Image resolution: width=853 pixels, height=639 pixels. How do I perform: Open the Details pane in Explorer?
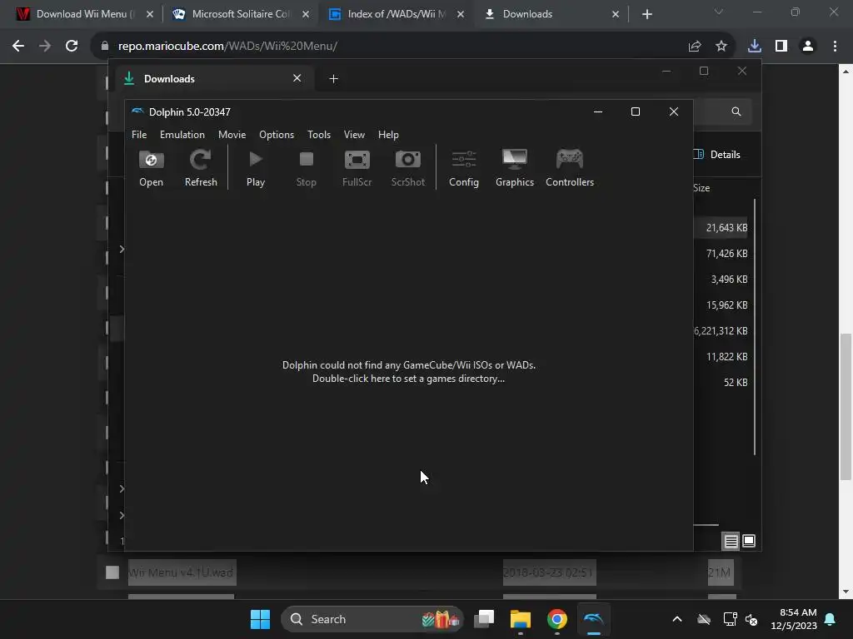(717, 154)
